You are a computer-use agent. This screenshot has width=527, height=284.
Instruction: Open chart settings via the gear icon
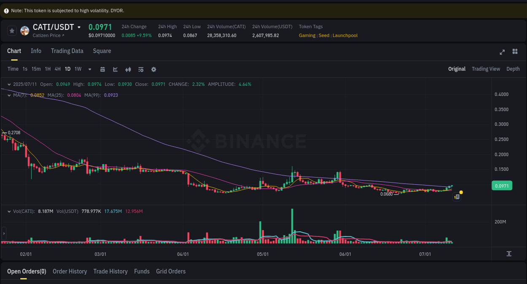[x=153, y=69]
